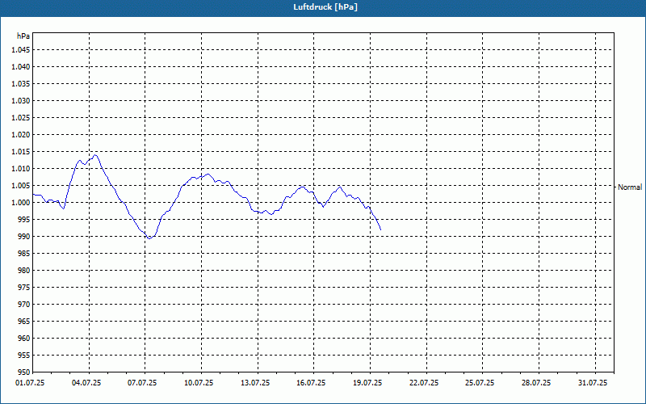Select the 1.035 y-axis value
Viewport: 646px width, 404px height.
click(x=21, y=84)
